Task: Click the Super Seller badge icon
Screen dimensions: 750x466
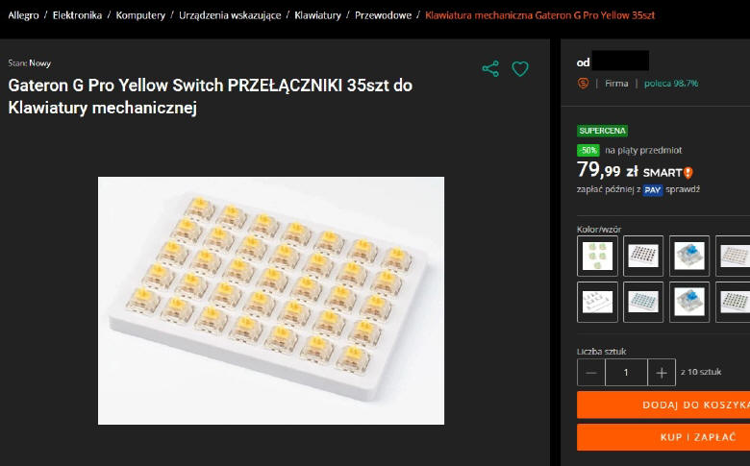Action: (x=583, y=84)
